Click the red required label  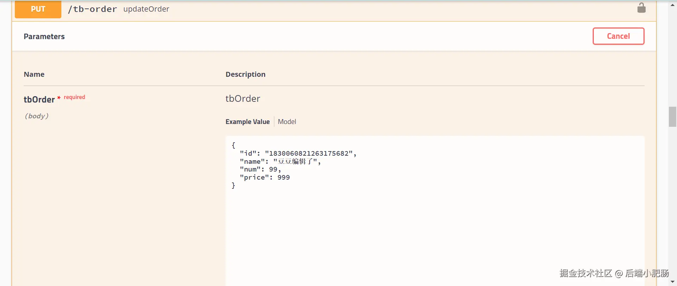tap(74, 97)
